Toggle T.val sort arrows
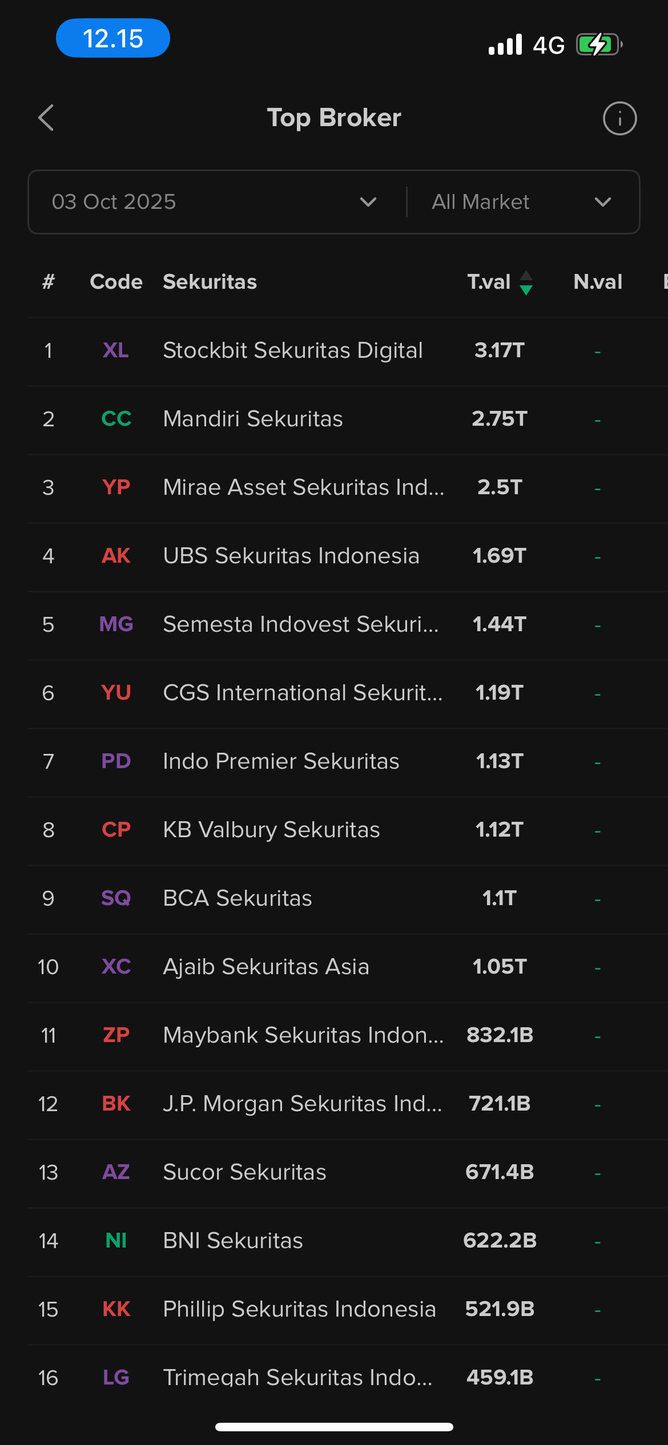 tap(526, 282)
